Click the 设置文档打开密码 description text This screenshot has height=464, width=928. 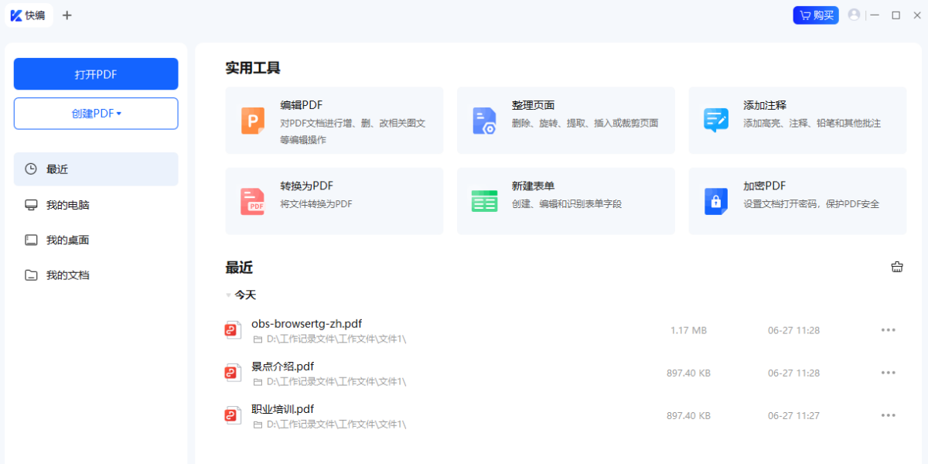[x=811, y=204]
